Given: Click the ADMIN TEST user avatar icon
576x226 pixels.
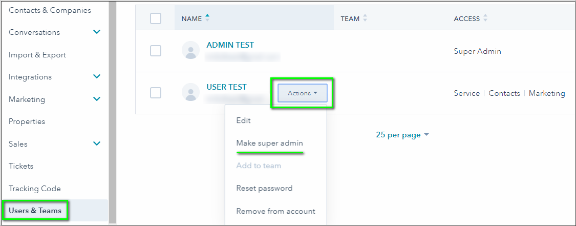Looking at the screenshot, I should click(190, 50).
